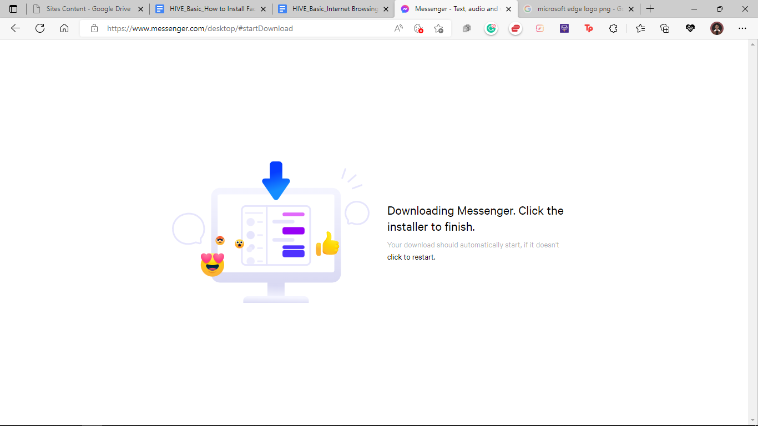758x426 pixels.
Task: Open the browser home page
Action: (64, 28)
